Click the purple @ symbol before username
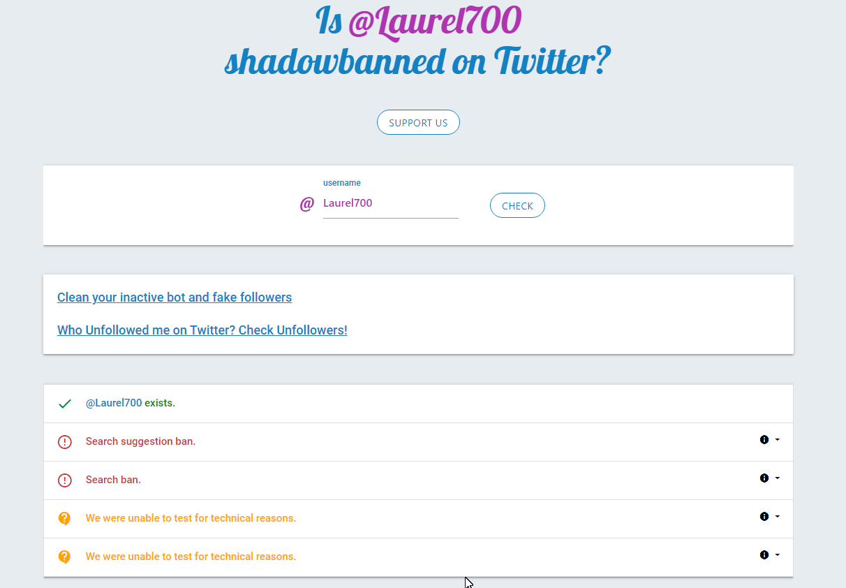This screenshot has width=846, height=588. pyautogui.click(x=306, y=204)
